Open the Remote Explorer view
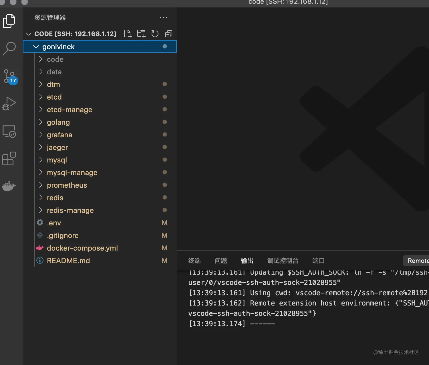 click(9, 131)
